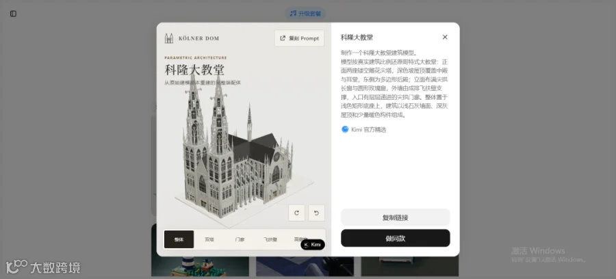Click the clockwise rotate model icon
This screenshot has height=279, width=616.
(296, 213)
